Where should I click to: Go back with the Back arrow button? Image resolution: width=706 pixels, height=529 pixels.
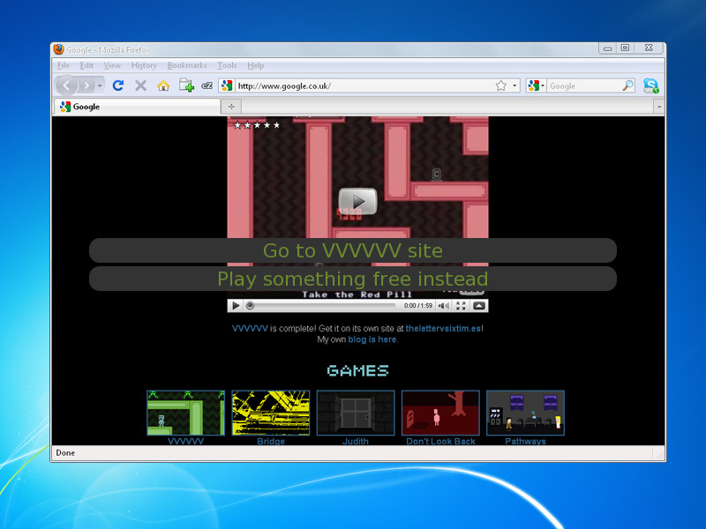[x=67, y=85]
